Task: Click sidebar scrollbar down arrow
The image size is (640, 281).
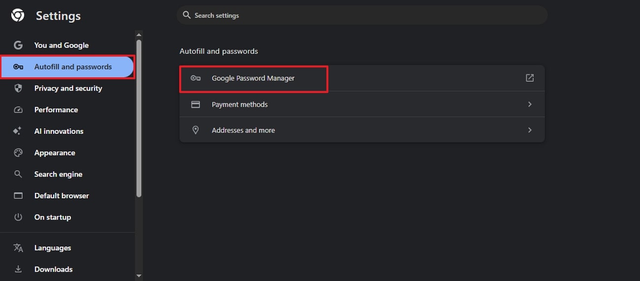Action: (x=139, y=276)
